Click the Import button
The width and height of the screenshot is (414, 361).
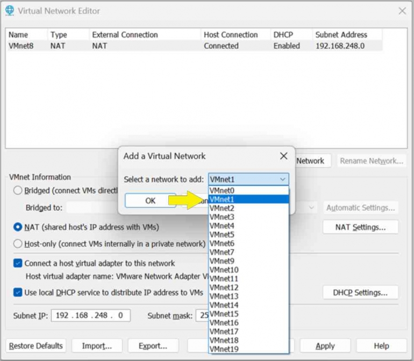click(97, 346)
